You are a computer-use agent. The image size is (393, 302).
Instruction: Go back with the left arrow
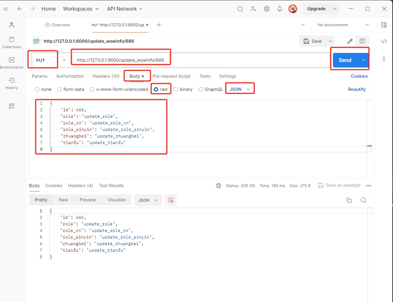(20, 9)
